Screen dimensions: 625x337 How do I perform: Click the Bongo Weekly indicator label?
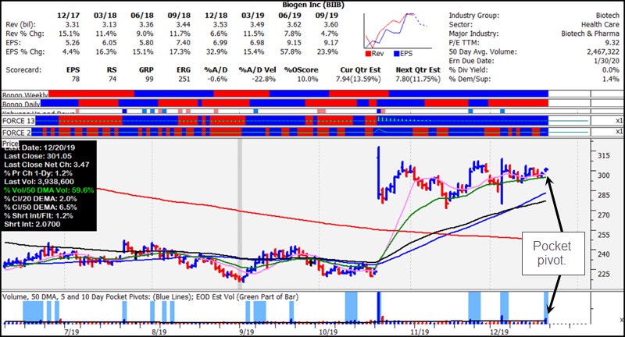click(x=25, y=95)
